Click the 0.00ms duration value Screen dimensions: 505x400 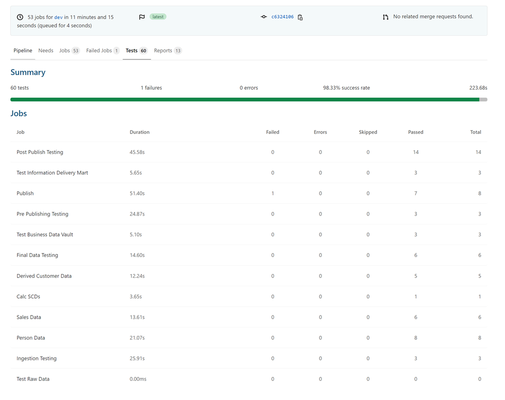138,379
